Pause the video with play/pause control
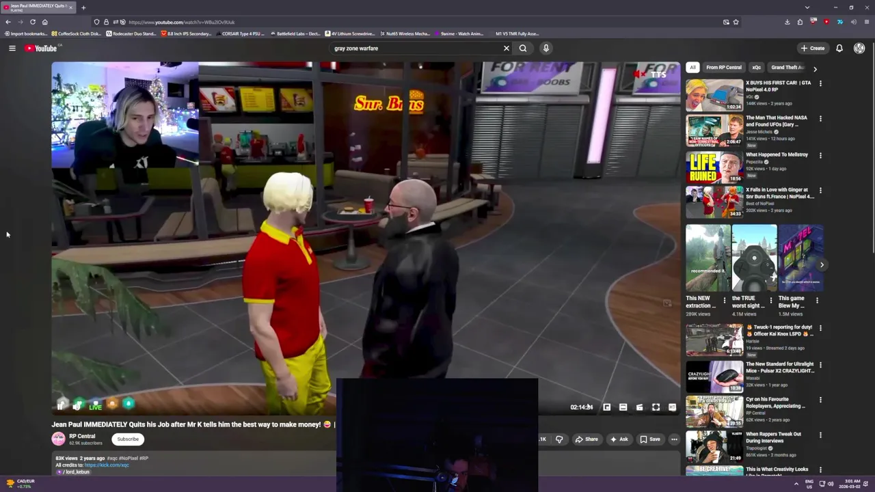 click(61, 406)
